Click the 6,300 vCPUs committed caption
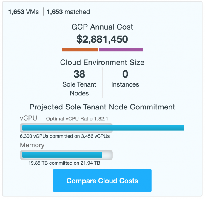205x199 pixels. pos(65,136)
